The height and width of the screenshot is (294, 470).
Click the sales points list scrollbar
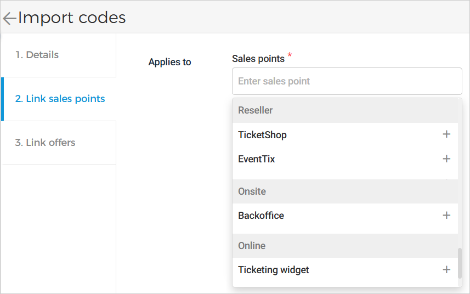(x=460, y=263)
